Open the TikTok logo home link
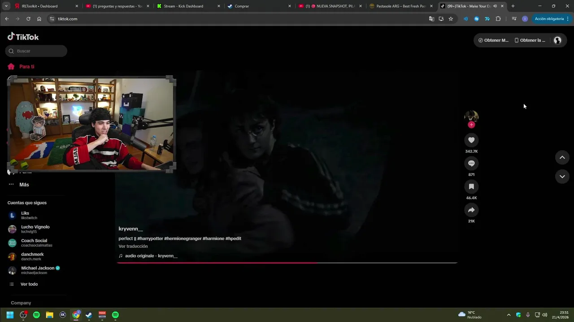Screen dimensions: 574x322 pyautogui.click(x=23, y=37)
